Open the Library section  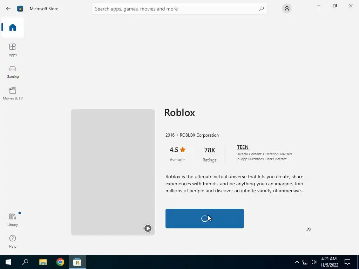[x=13, y=220]
